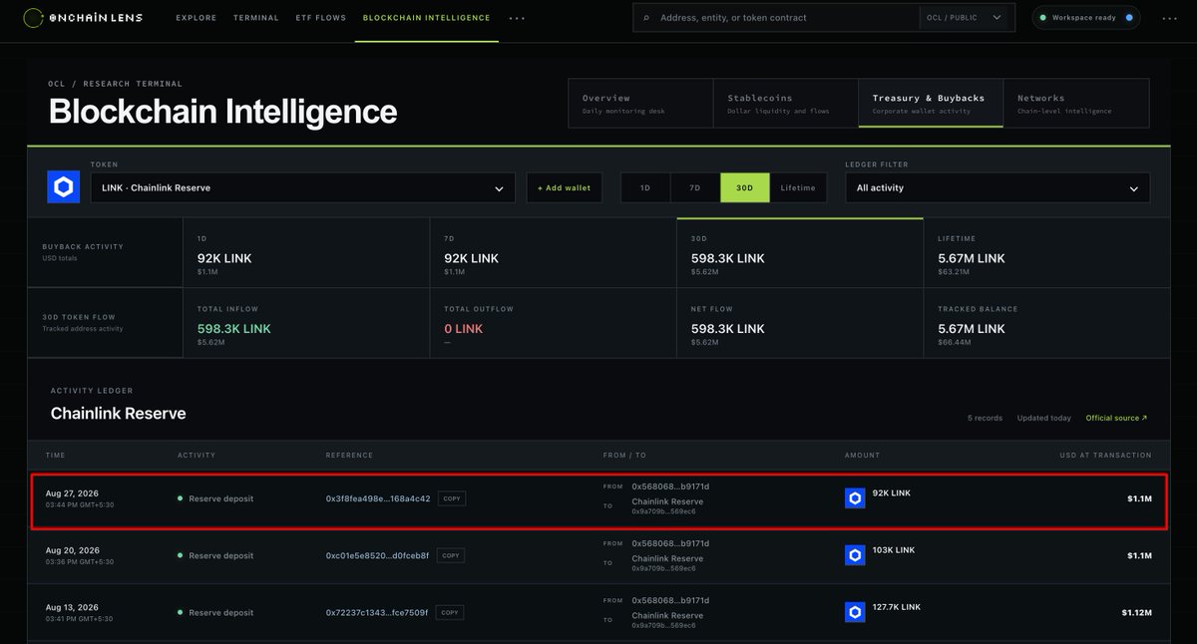The width and height of the screenshot is (1197, 644).
Task: Open the top-right ellipsis menu
Action: [x=1169, y=18]
